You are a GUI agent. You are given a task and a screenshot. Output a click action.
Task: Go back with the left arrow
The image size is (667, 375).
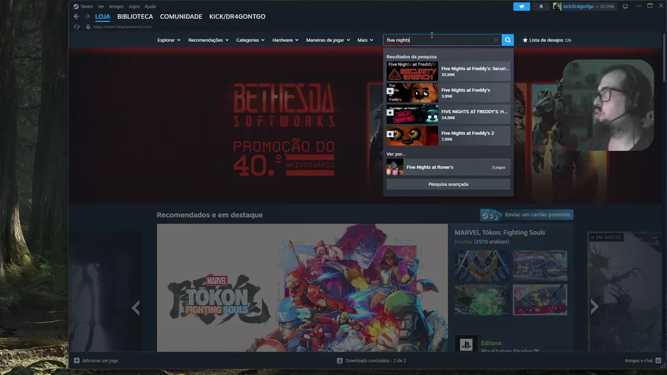[x=77, y=17]
